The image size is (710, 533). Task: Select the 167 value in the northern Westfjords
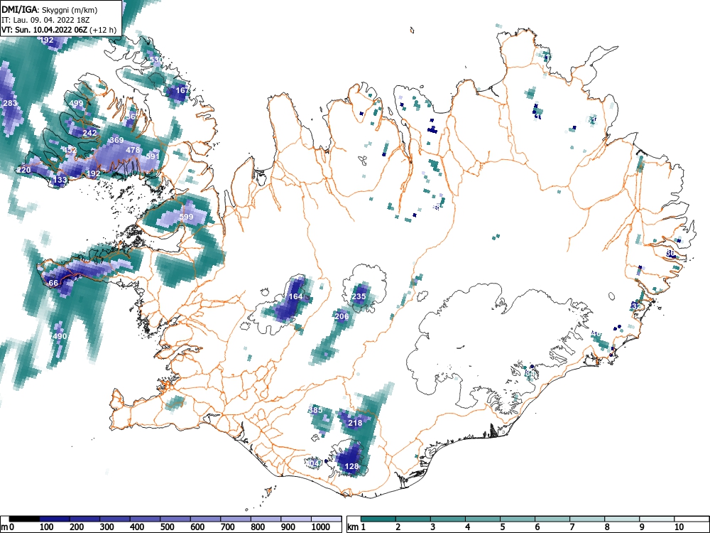pos(182,90)
